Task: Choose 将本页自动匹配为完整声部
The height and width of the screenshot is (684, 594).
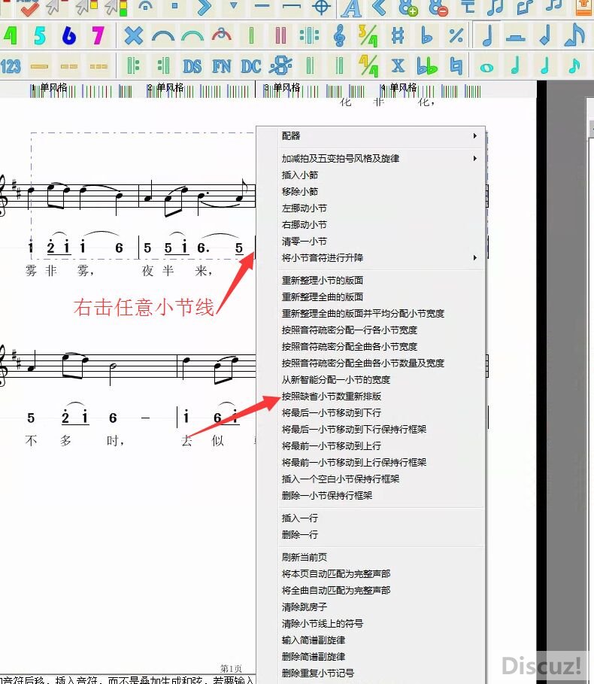Action: click(336, 573)
